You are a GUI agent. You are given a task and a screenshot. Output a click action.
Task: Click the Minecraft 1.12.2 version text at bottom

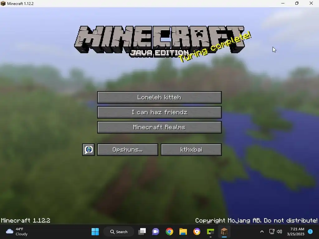tap(26, 221)
